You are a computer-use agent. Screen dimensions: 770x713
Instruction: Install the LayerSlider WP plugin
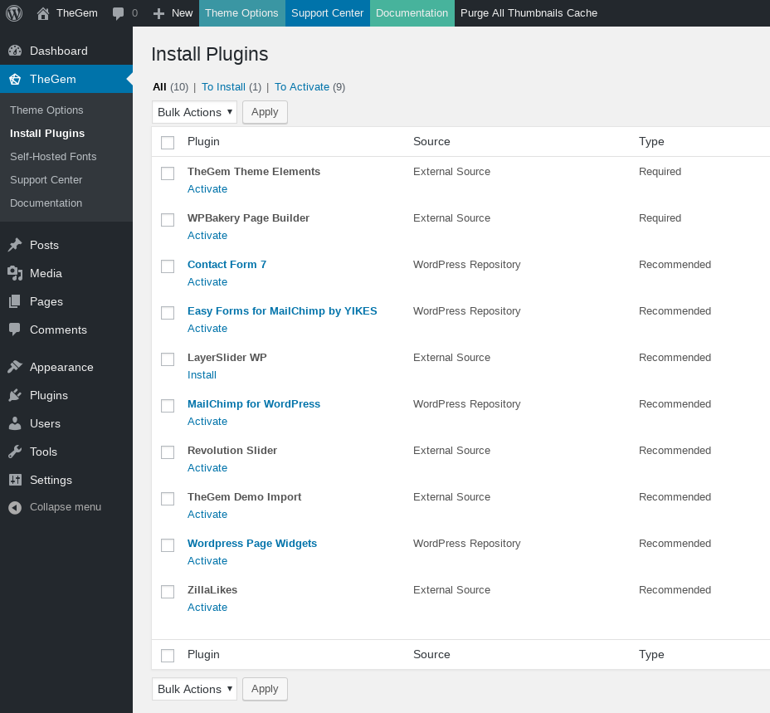[x=202, y=374]
